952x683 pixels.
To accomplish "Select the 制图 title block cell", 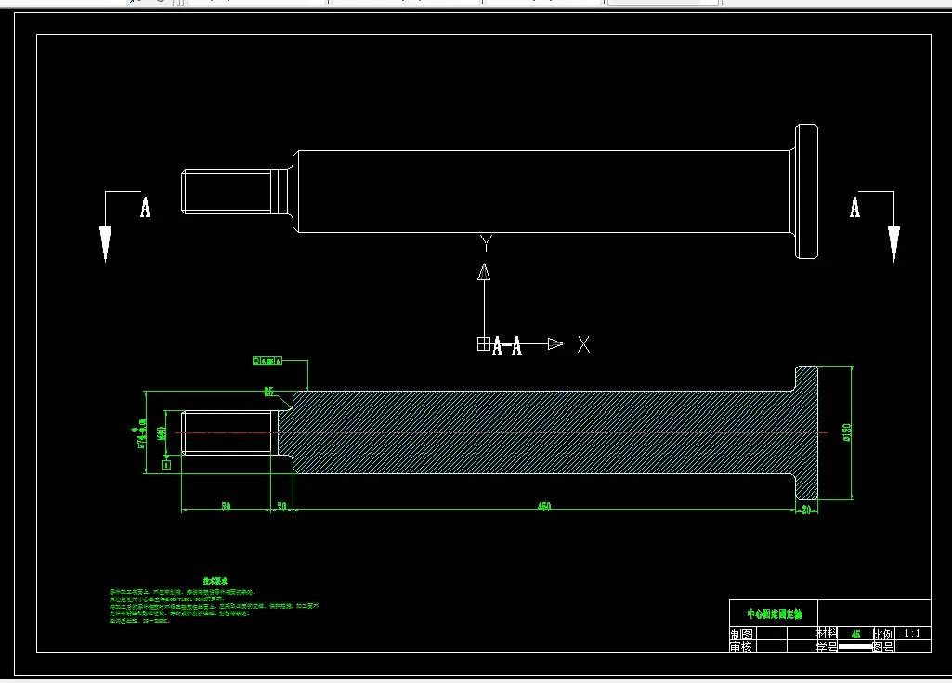I will (741, 634).
